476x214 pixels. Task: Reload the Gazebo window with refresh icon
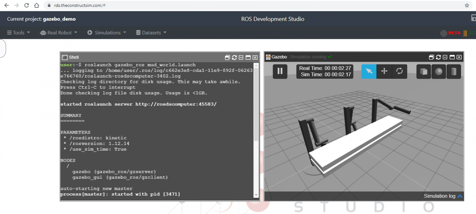tap(438, 57)
